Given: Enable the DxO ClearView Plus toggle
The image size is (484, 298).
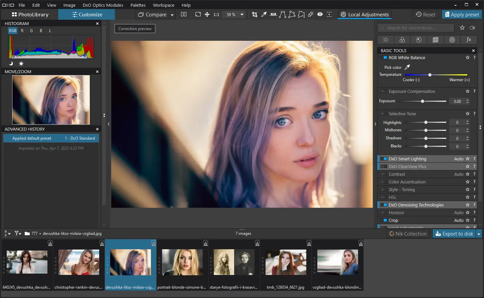Looking at the screenshot, I should 384,166.
